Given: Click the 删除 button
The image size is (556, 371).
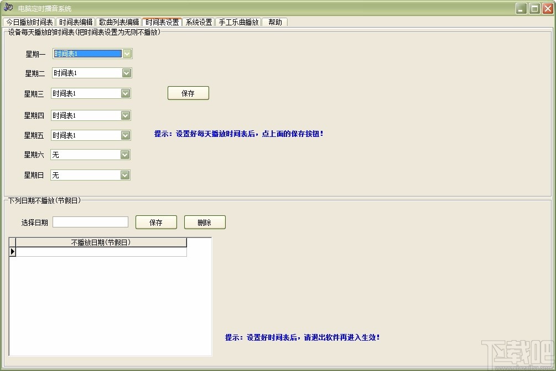Looking at the screenshot, I should click(x=204, y=221).
